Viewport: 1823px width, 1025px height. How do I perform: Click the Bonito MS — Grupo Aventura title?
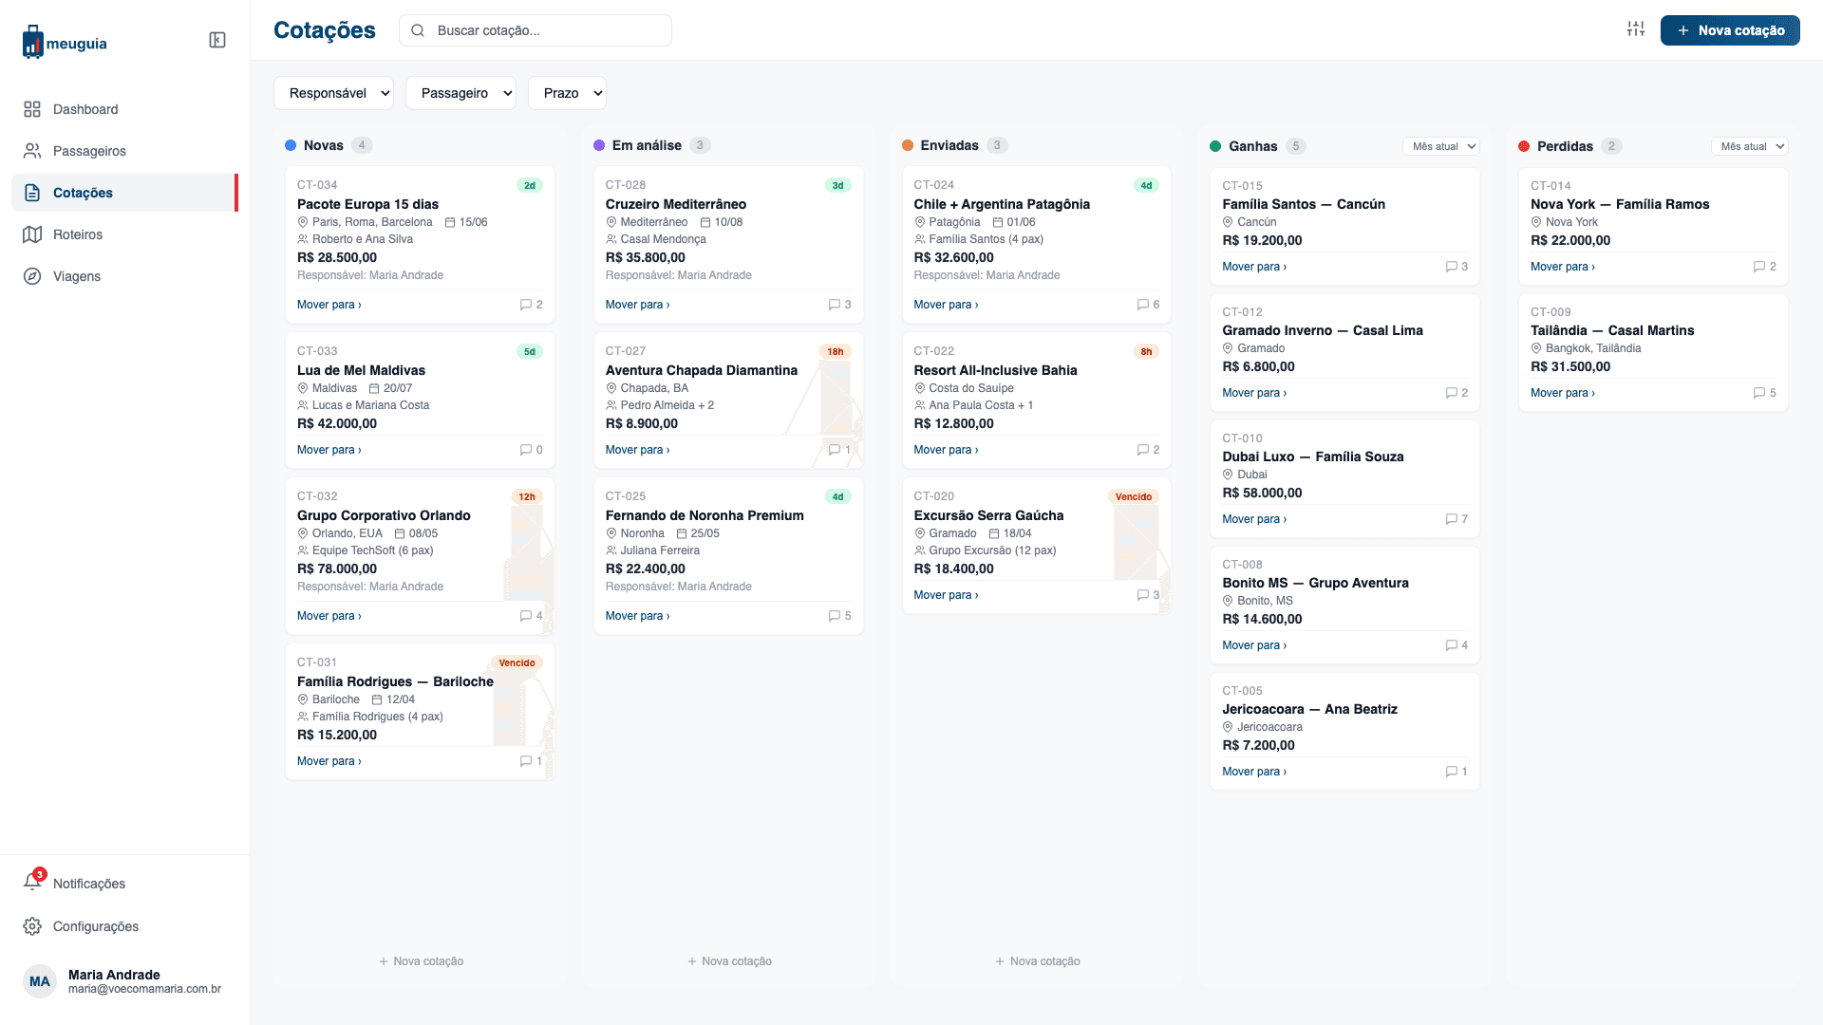tap(1315, 583)
